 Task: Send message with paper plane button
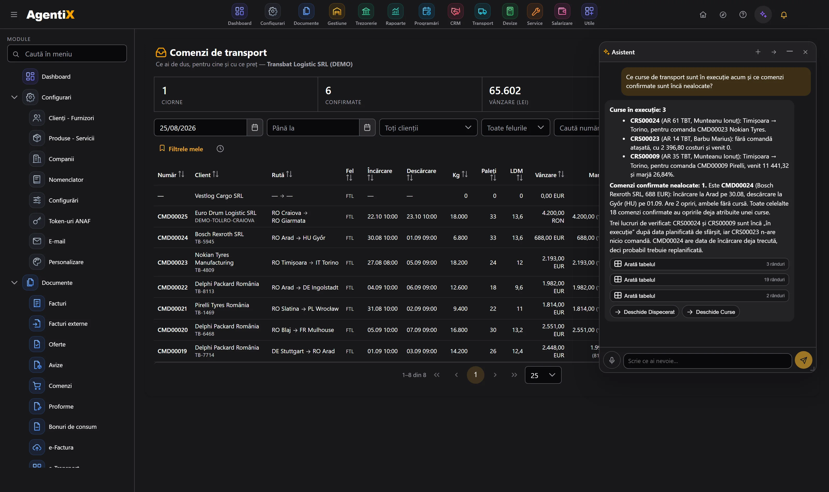[803, 360]
